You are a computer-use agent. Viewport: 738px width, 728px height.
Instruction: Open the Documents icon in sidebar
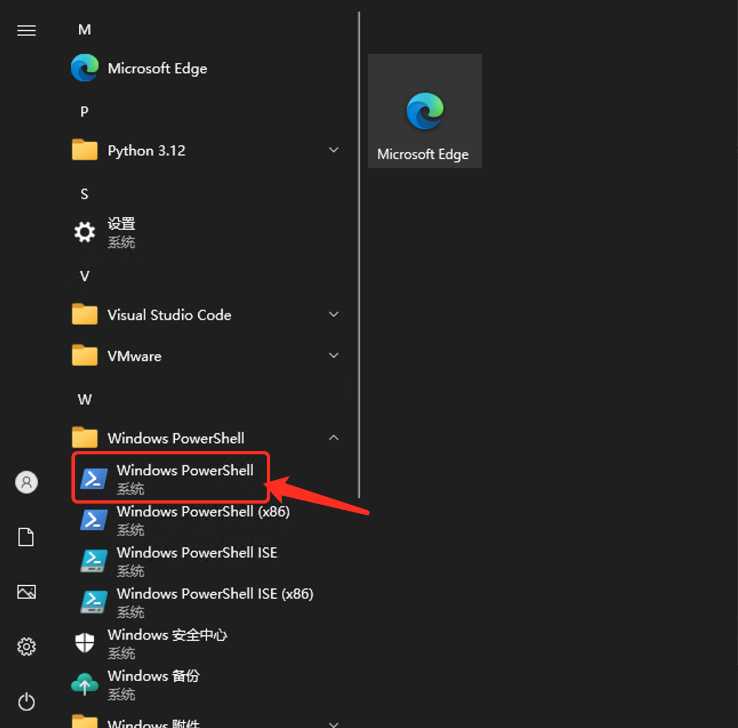click(26, 537)
